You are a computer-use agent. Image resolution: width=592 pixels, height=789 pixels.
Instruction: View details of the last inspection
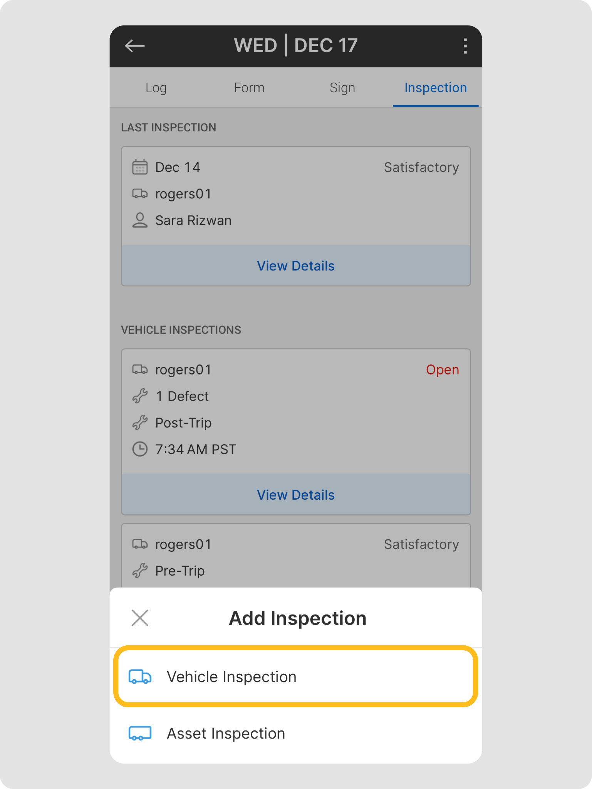pos(296,266)
